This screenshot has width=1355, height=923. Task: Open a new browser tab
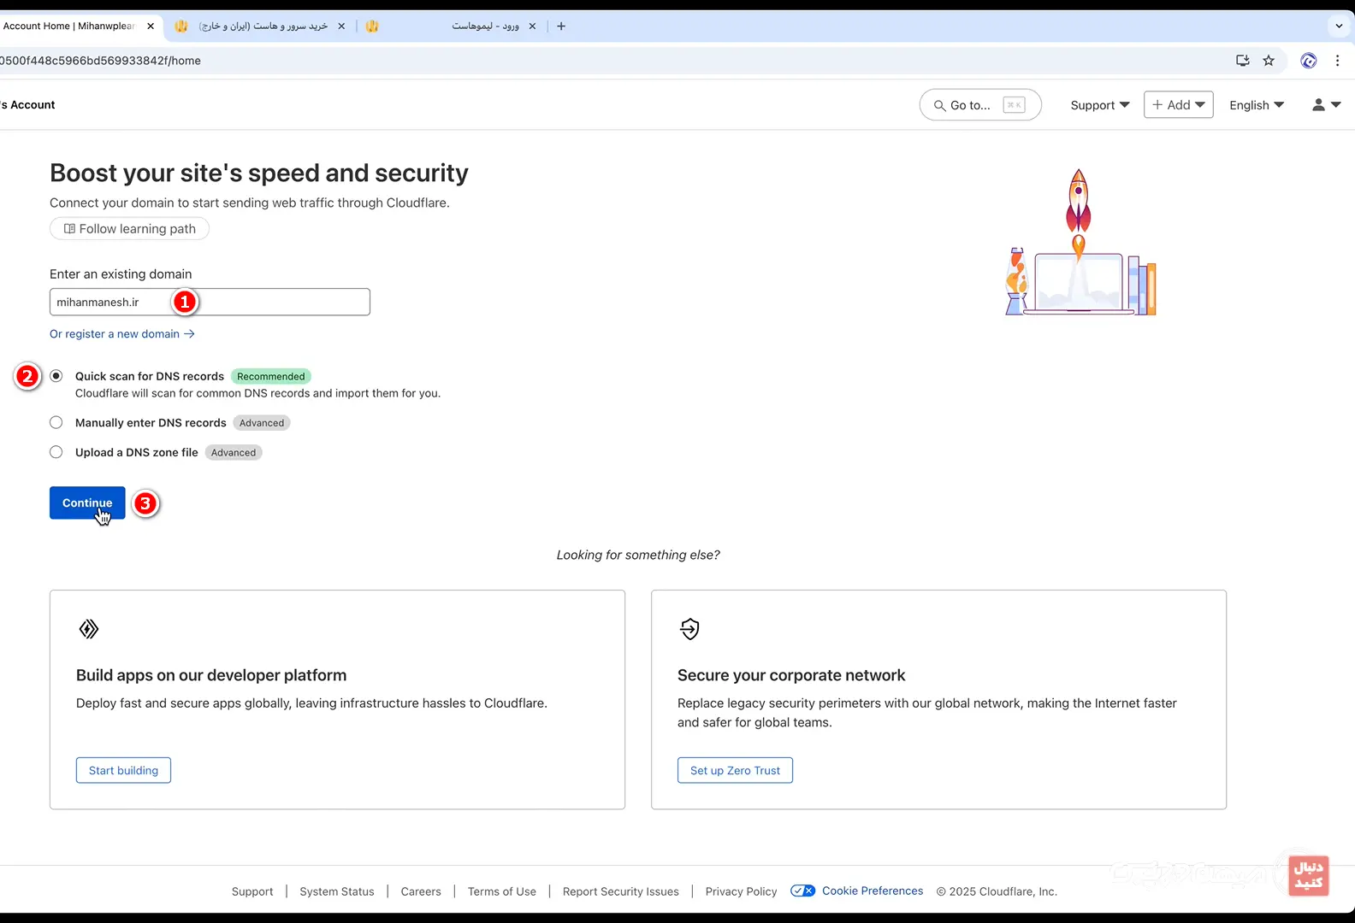coord(561,26)
